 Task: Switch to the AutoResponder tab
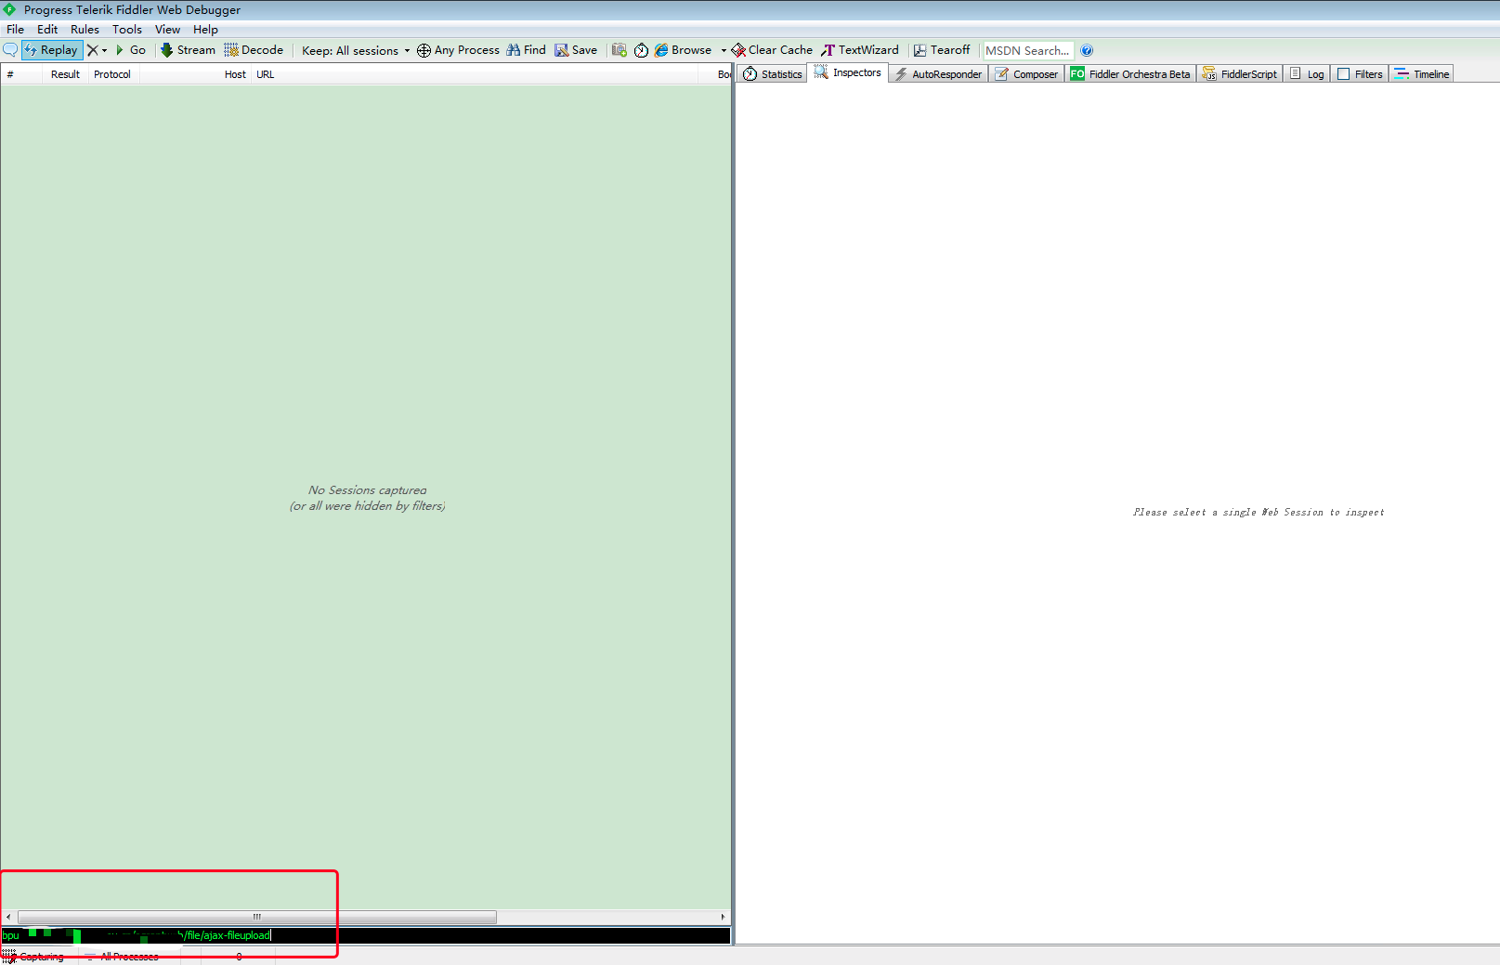(x=938, y=74)
